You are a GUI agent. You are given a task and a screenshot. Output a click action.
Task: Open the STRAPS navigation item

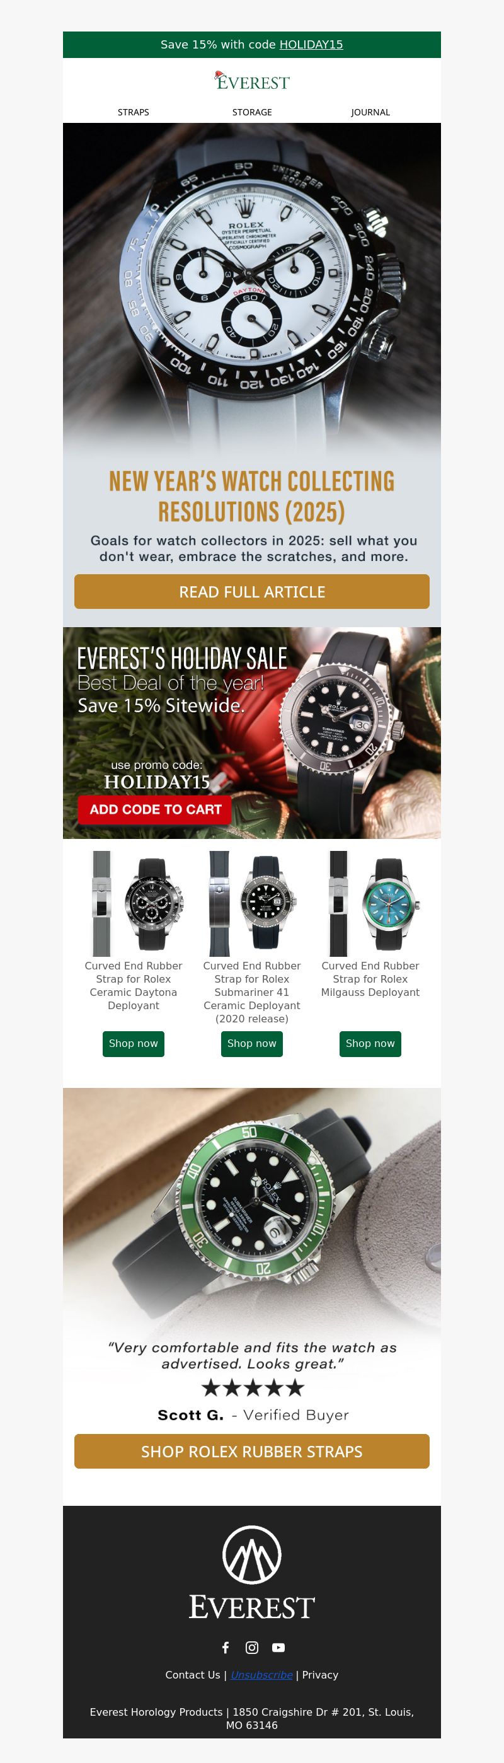coord(134,112)
